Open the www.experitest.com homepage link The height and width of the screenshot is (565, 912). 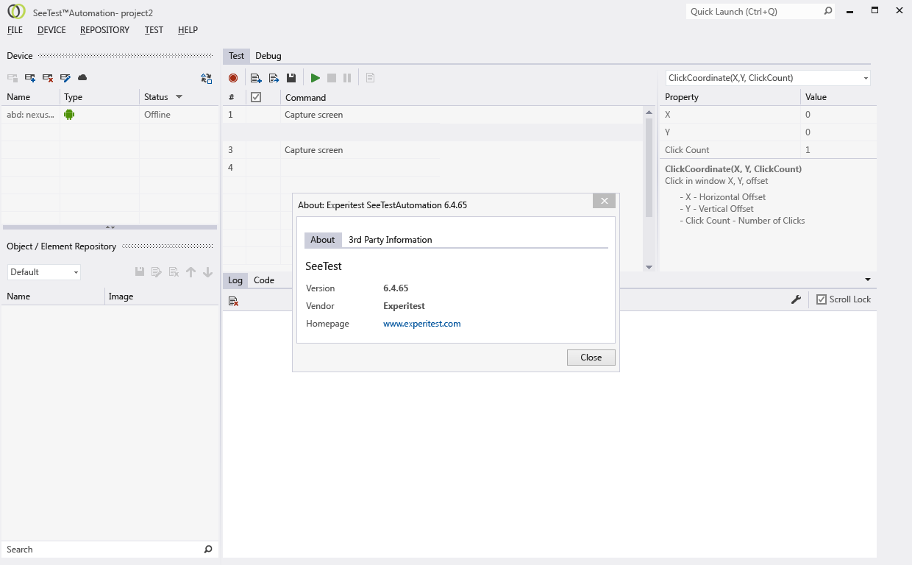pyautogui.click(x=422, y=324)
